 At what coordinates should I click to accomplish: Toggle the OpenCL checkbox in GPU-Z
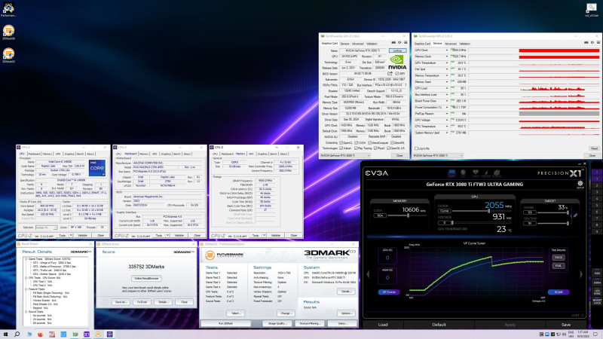pyautogui.click(x=341, y=142)
